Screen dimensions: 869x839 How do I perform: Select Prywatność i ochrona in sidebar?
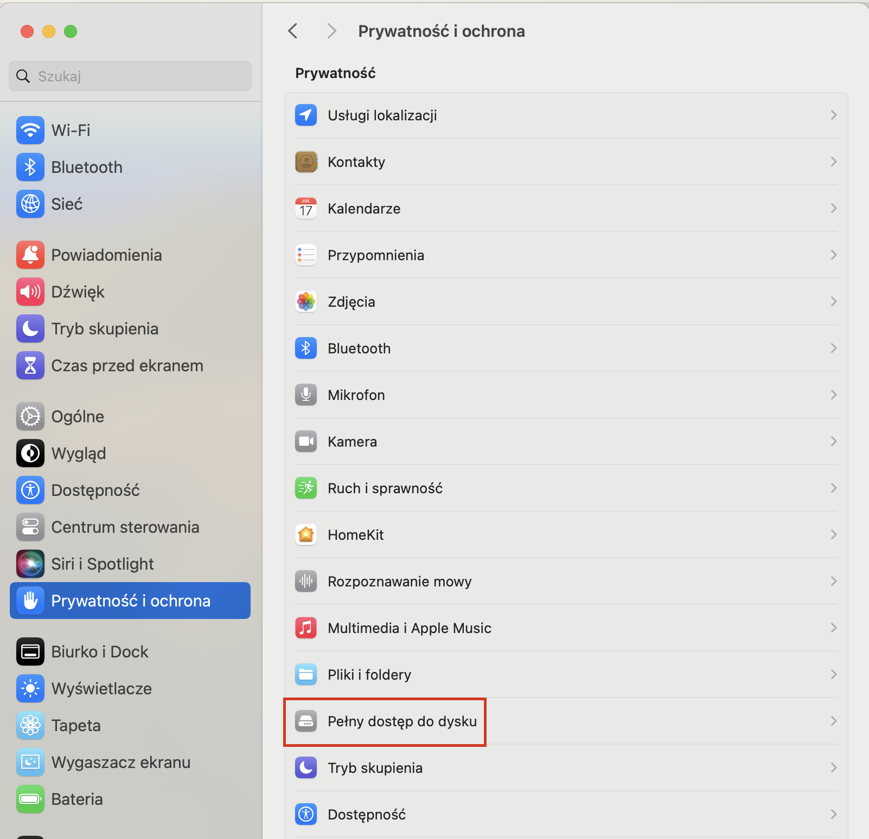[x=130, y=601]
